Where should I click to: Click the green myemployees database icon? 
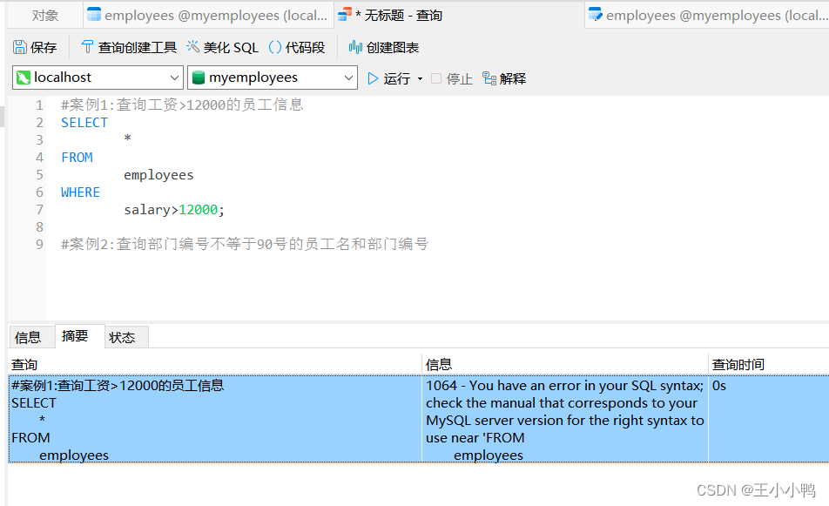coord(199,78)
